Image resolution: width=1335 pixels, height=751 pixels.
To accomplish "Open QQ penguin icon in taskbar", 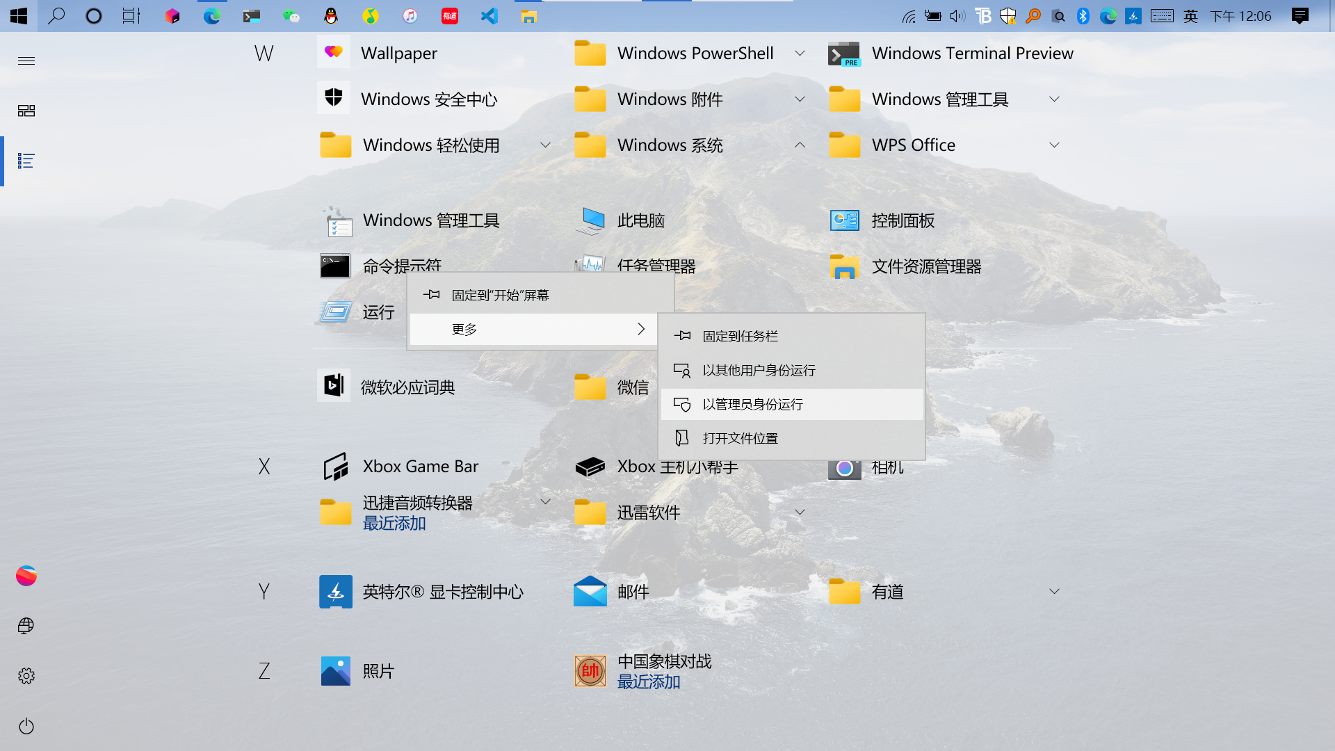I will [331, 16].
